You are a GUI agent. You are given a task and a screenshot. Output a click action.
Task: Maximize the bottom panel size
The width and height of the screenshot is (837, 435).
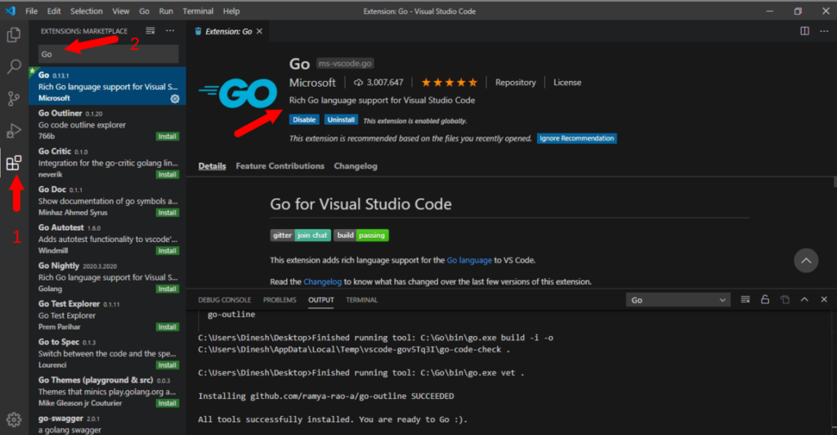804,299
